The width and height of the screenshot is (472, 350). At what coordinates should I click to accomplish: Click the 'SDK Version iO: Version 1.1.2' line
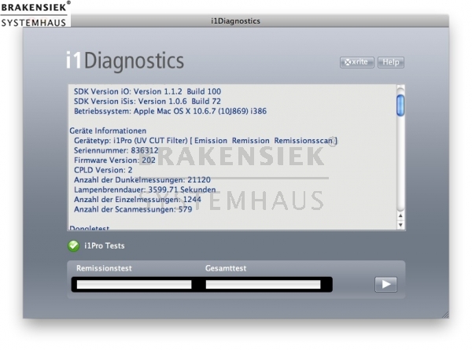[x=148, y=91]
